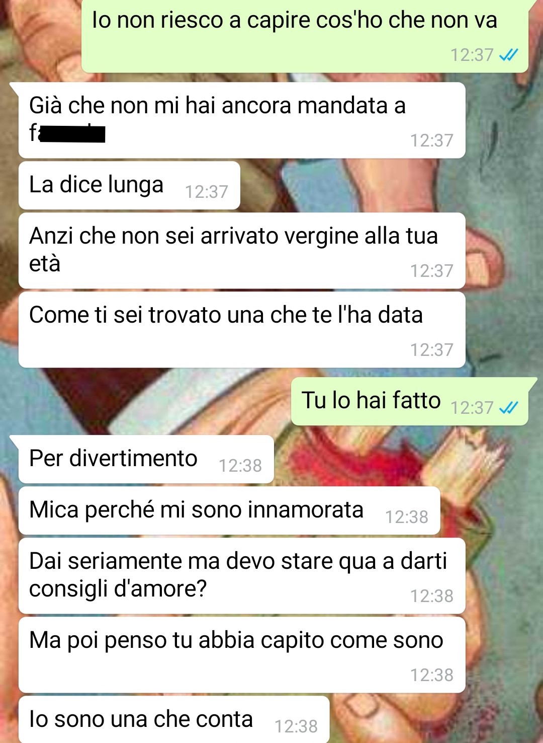Select the "Tu lo hai fatto" sent message
The image size is (543, 743).
tap(410, 401)
